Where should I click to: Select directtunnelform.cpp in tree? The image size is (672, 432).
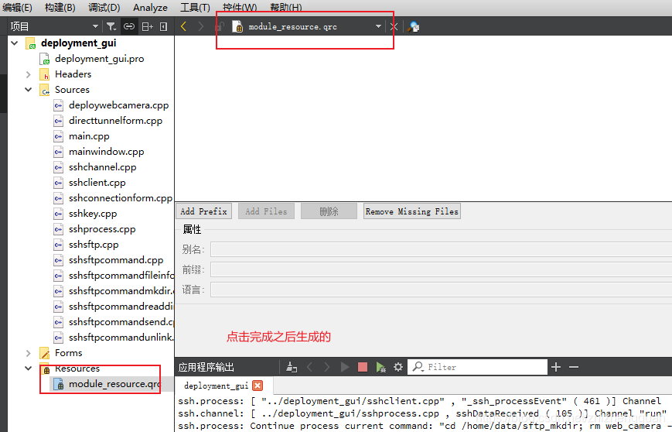coord(115,121)
